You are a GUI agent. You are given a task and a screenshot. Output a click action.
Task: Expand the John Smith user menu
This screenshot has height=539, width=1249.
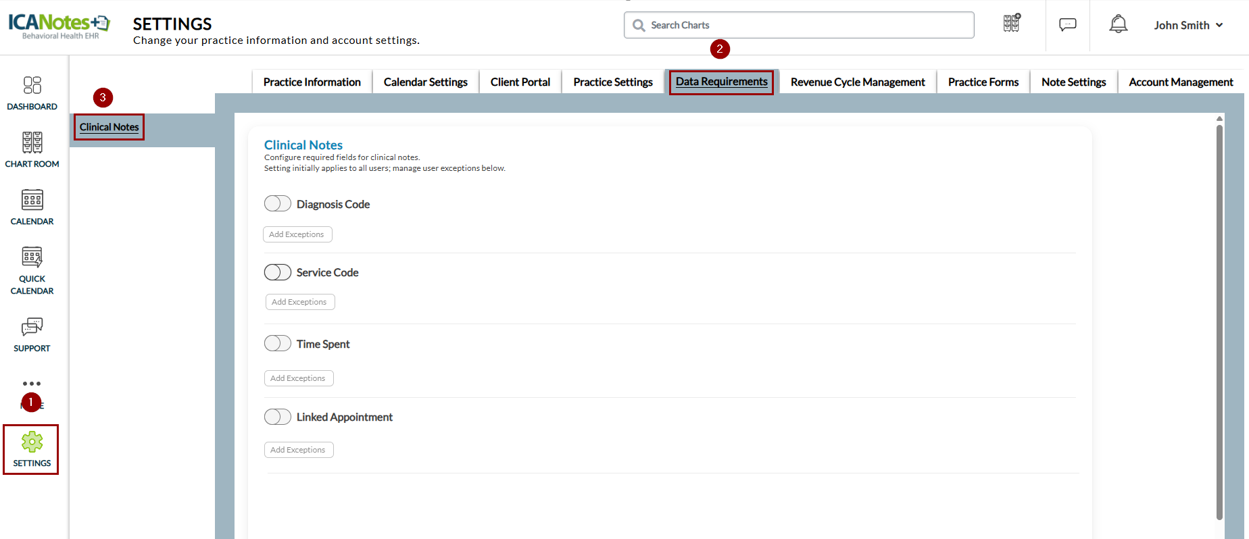tap(1188, 25)
